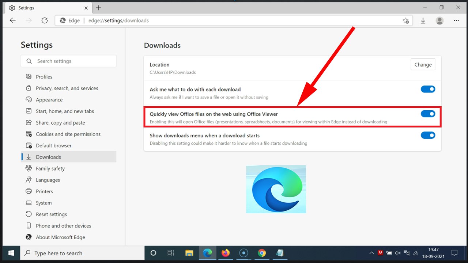Viewport: 468px width, 263px height.
Task: Click the notepad-like app taskbar icon
Action: point(279,253)
